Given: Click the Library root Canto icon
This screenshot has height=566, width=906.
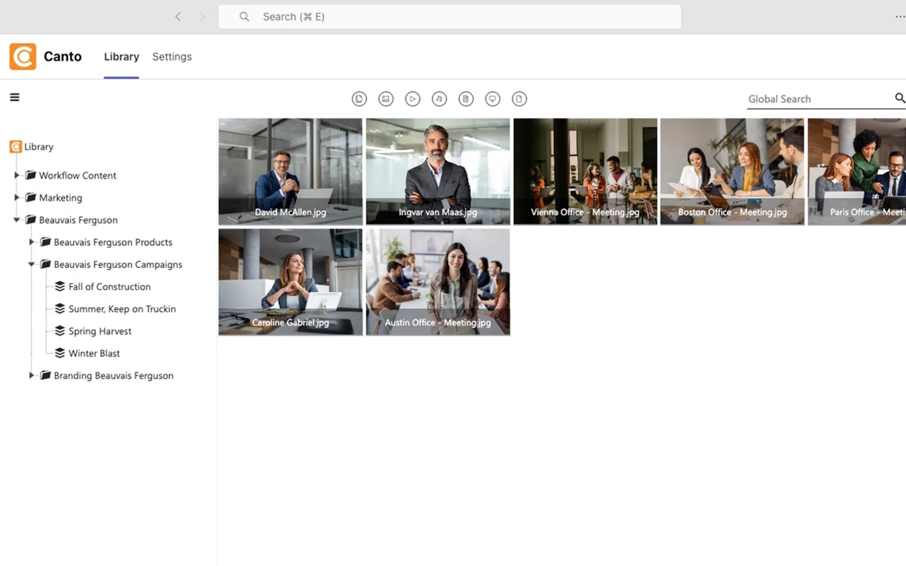Looking at the screenshot, I should point(16,147).
